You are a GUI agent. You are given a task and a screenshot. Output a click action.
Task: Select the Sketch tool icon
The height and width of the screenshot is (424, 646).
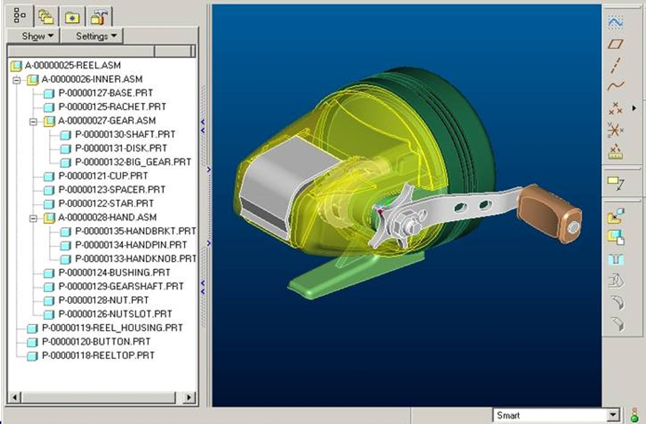[x=615, y=22]
